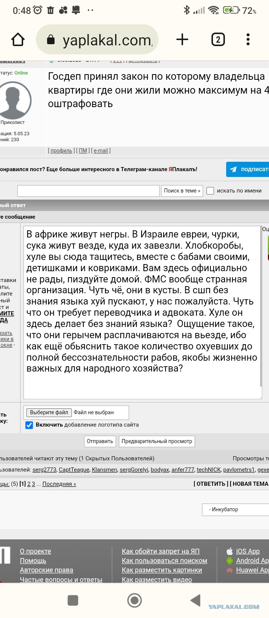
Task: Click the Telegram подписаться button
Action: [248, 169]
